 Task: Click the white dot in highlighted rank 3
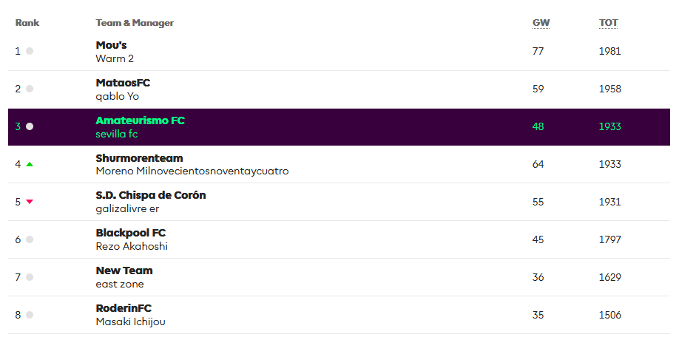pos(30,126)
